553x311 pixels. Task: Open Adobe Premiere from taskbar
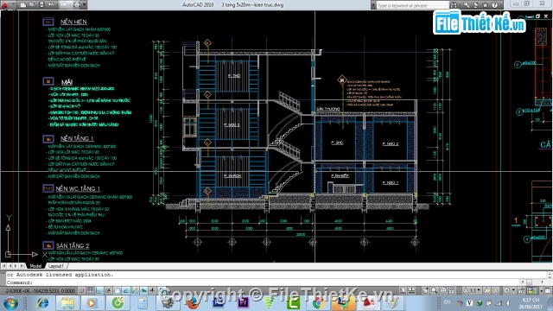pos(243,303)
